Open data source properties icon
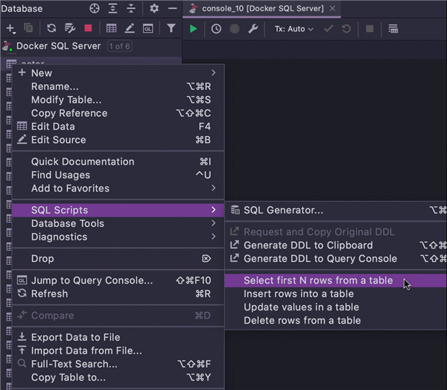This screenshot has height=390, width=447. pyautogui.click(x=69, y=28)
